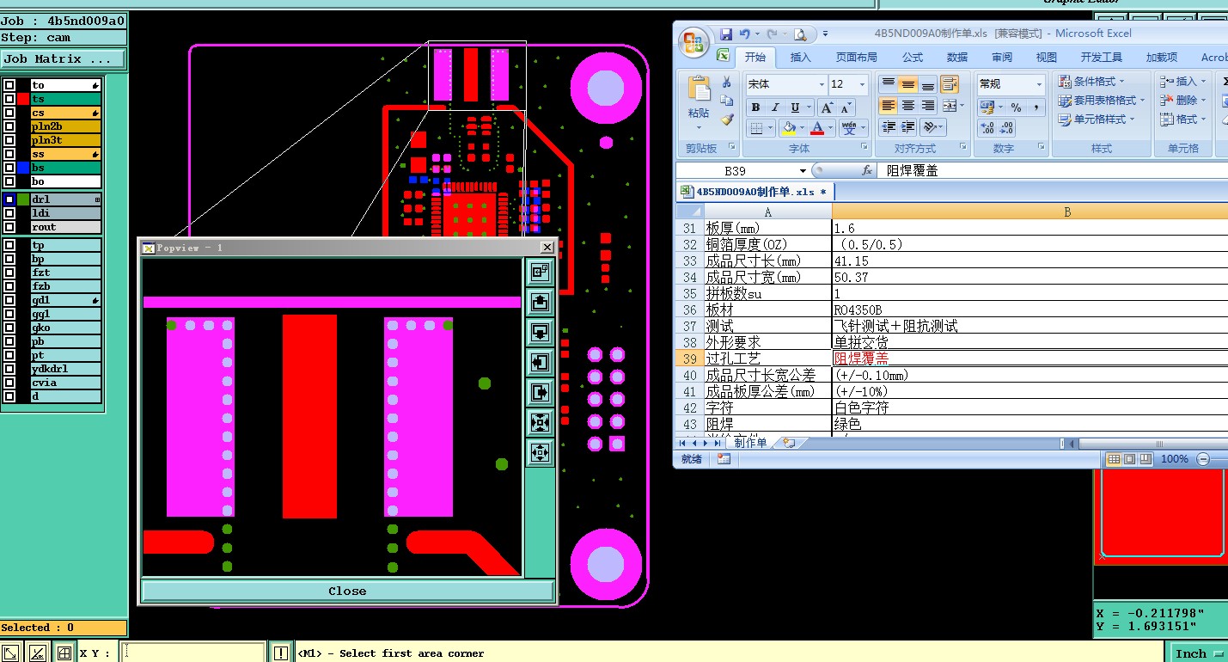1228x662 pixels.
Task: Click the Close button in Popview
Action: (x=347, y=592)
